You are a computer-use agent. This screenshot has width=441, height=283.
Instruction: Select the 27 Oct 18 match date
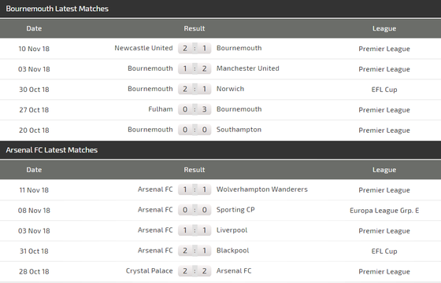click(x=34, y=110)
